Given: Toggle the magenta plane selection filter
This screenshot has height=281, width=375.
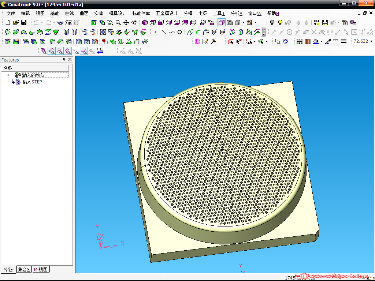Looking at the screenshot, I should click(x=84, y=51).
